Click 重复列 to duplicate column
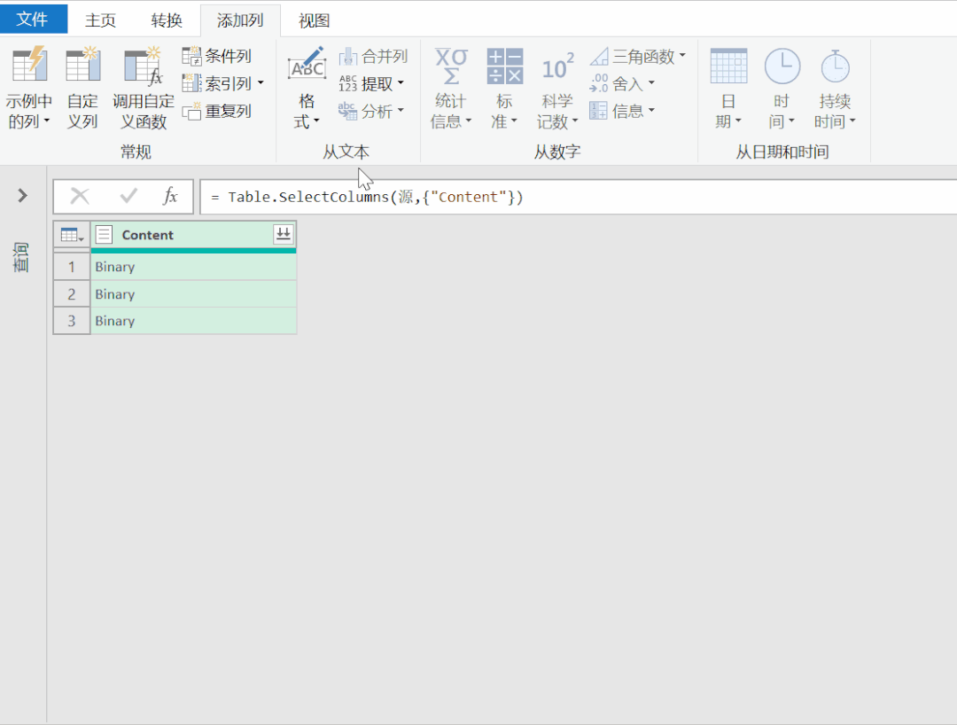Image resolution: width=957 pixels, height=725 pixels. (x=217, y=111)
